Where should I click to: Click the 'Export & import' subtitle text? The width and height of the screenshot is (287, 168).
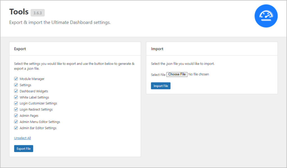[x=60, y=22]
